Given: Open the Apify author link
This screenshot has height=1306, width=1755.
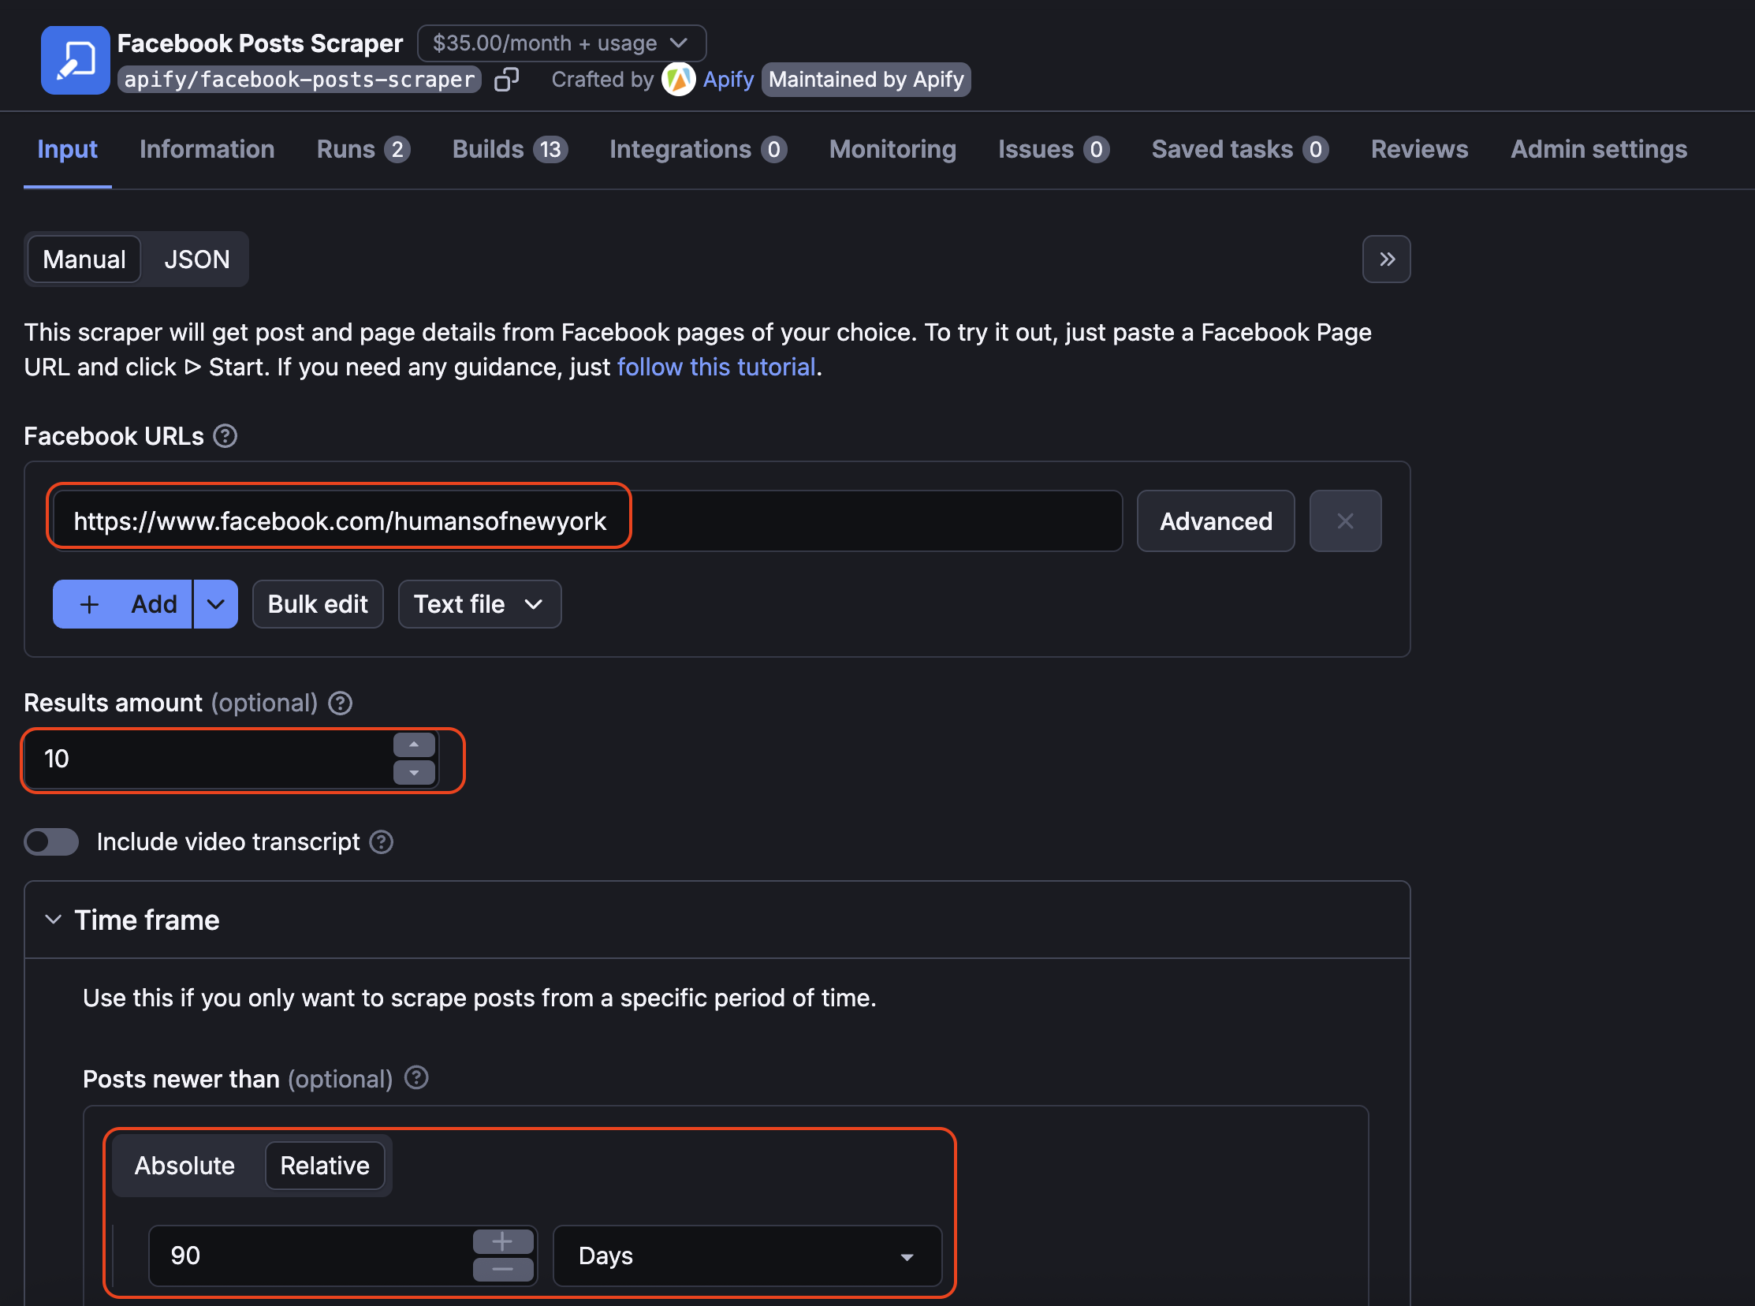Looking at the screenshot, I should point(728,79).
